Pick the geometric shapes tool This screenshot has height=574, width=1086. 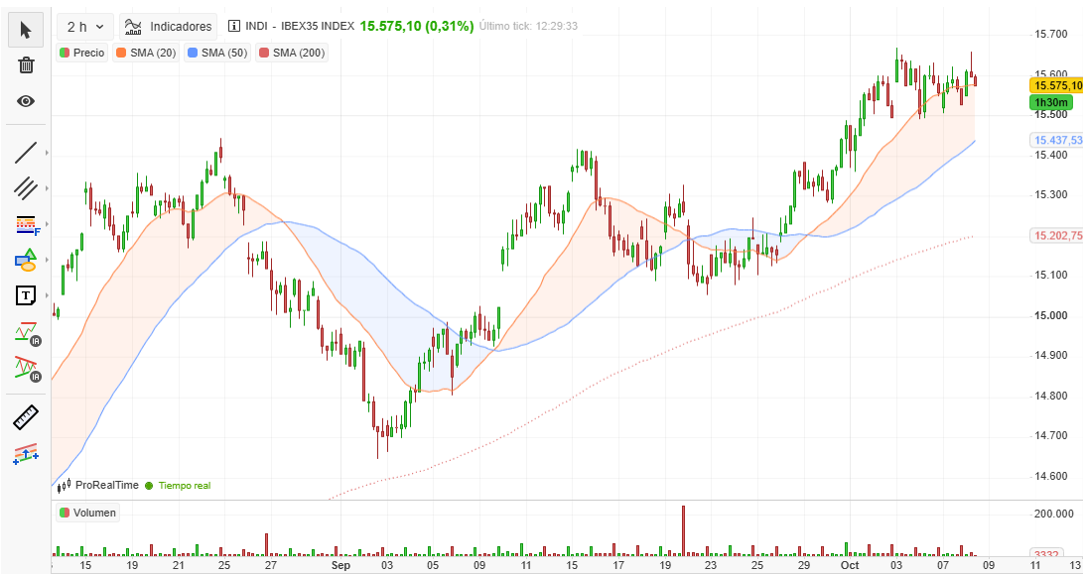(x=26, y=260)
